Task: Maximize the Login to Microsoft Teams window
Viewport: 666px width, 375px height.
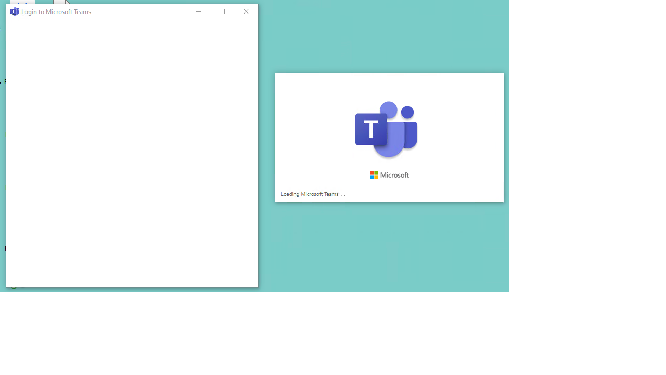Action: coord(222,11)
